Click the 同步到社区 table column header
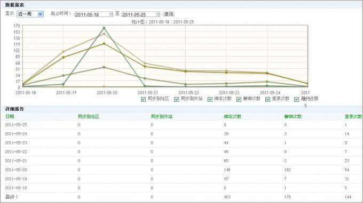Image resolution: width=363 pixels, height=203 pixels. pos(89,117)
